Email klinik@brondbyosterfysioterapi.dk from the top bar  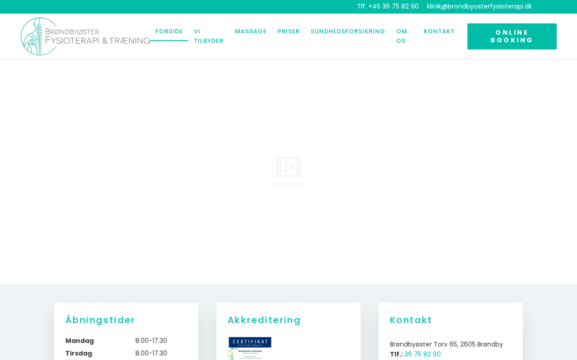pos(479,6)
